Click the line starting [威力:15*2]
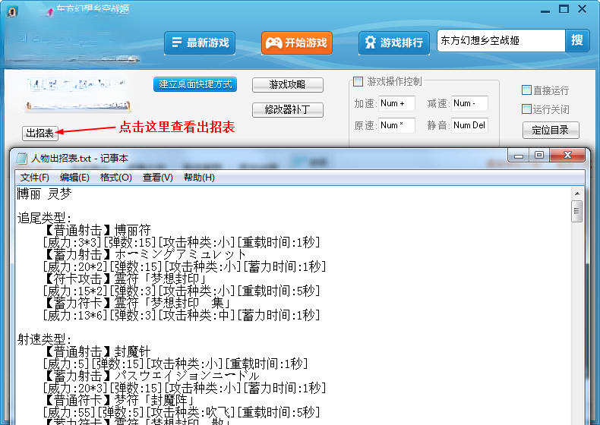The width and height of the screenshot is (600, 425). (182, 291)
